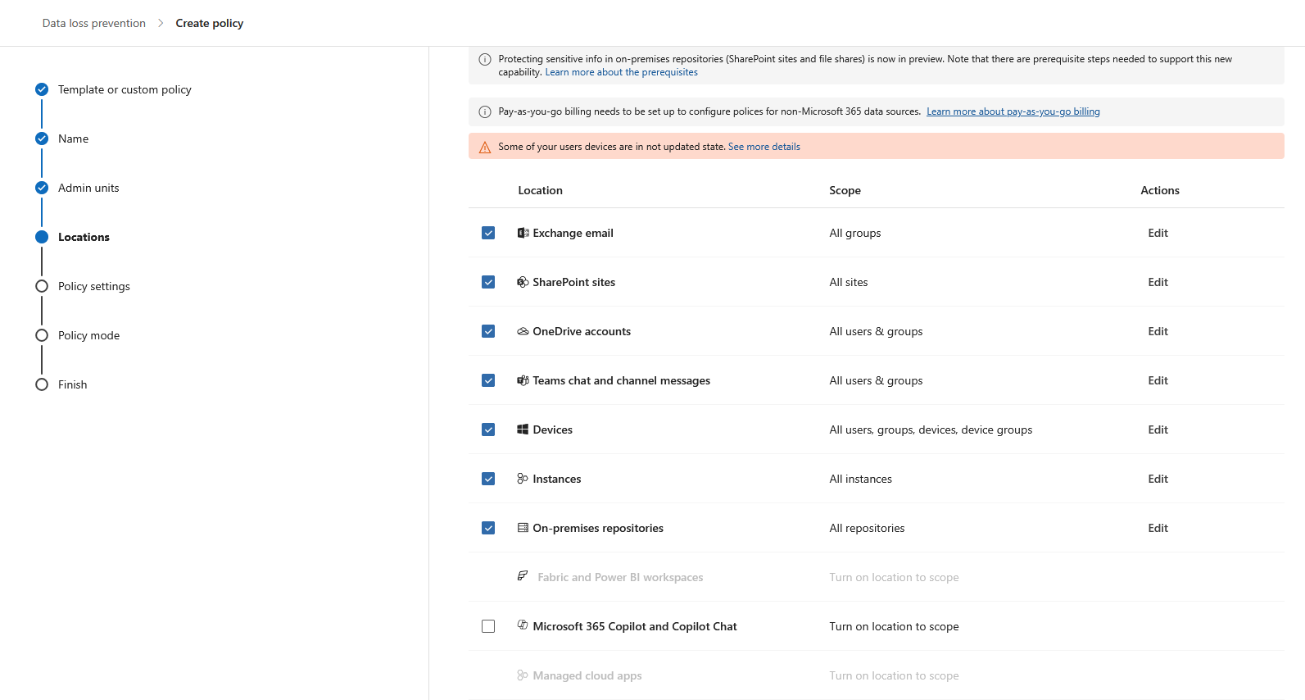Image resolution: width=1305 pixels, height=700 pixels.
Task: Click the Devices Windows icon
Action: coord(523,430)
